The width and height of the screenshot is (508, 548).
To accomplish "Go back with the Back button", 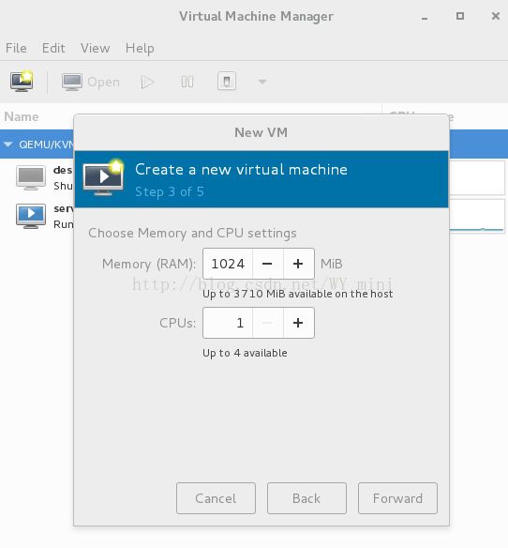I will pyautogui.click(x=306, y=498).
